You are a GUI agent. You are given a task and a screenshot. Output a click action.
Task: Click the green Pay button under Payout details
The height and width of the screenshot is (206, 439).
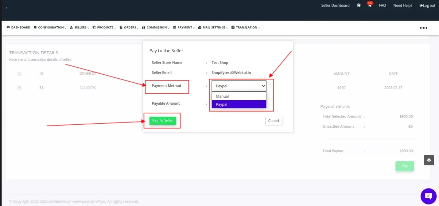[x=405, y=166]
